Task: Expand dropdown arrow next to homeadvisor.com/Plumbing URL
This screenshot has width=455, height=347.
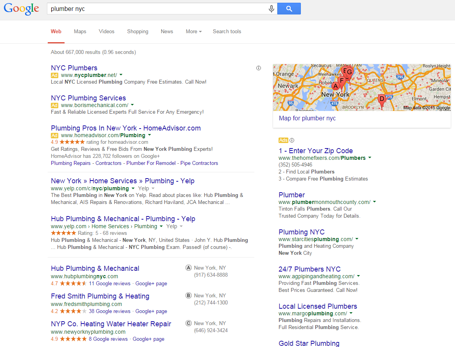Action: tap(149, 135)
